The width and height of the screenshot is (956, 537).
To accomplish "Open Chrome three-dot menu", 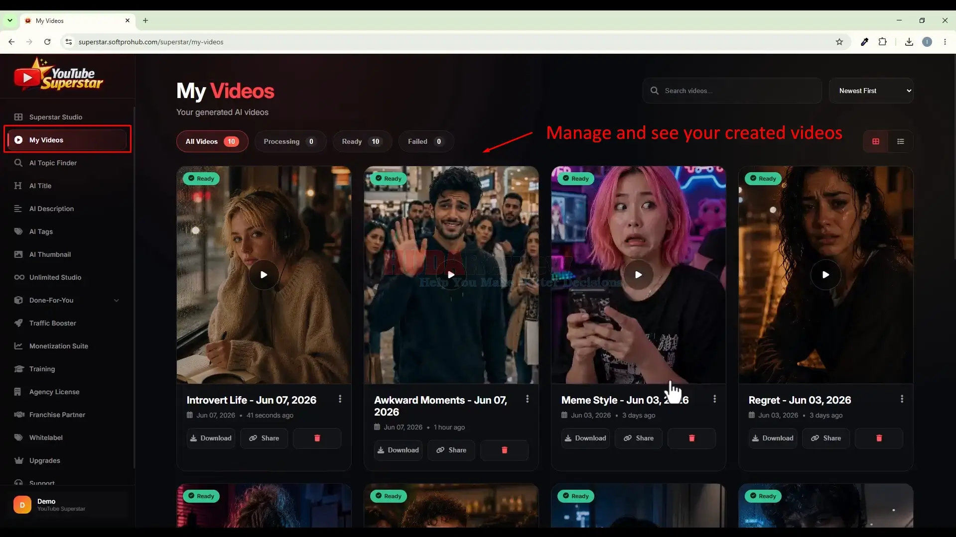I will [945, 42].
